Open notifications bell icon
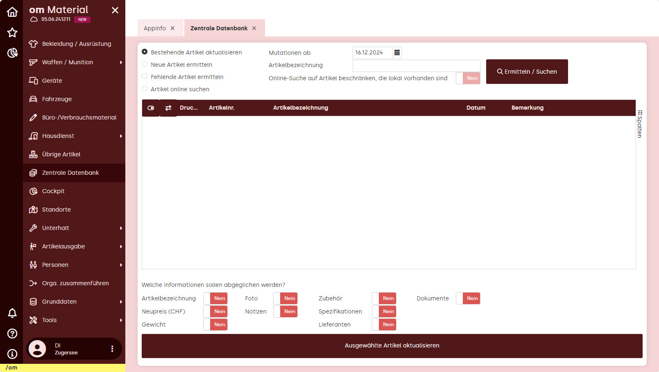The height and width of the screenshot is (372, 659). click(x=12, y=313)
